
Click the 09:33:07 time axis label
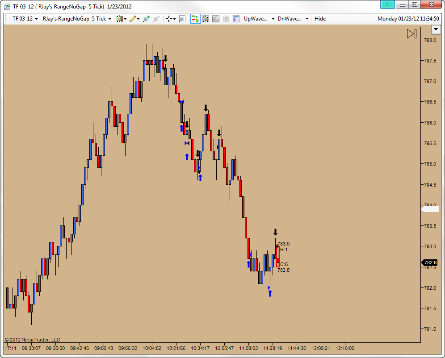tap(31, 348)
